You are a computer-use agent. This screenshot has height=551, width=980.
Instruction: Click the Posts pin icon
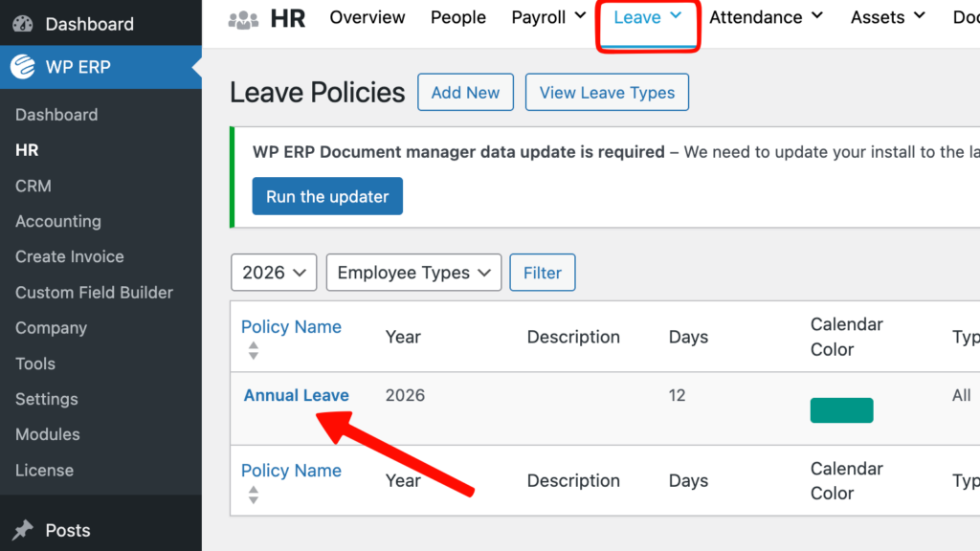coord(24,530)
